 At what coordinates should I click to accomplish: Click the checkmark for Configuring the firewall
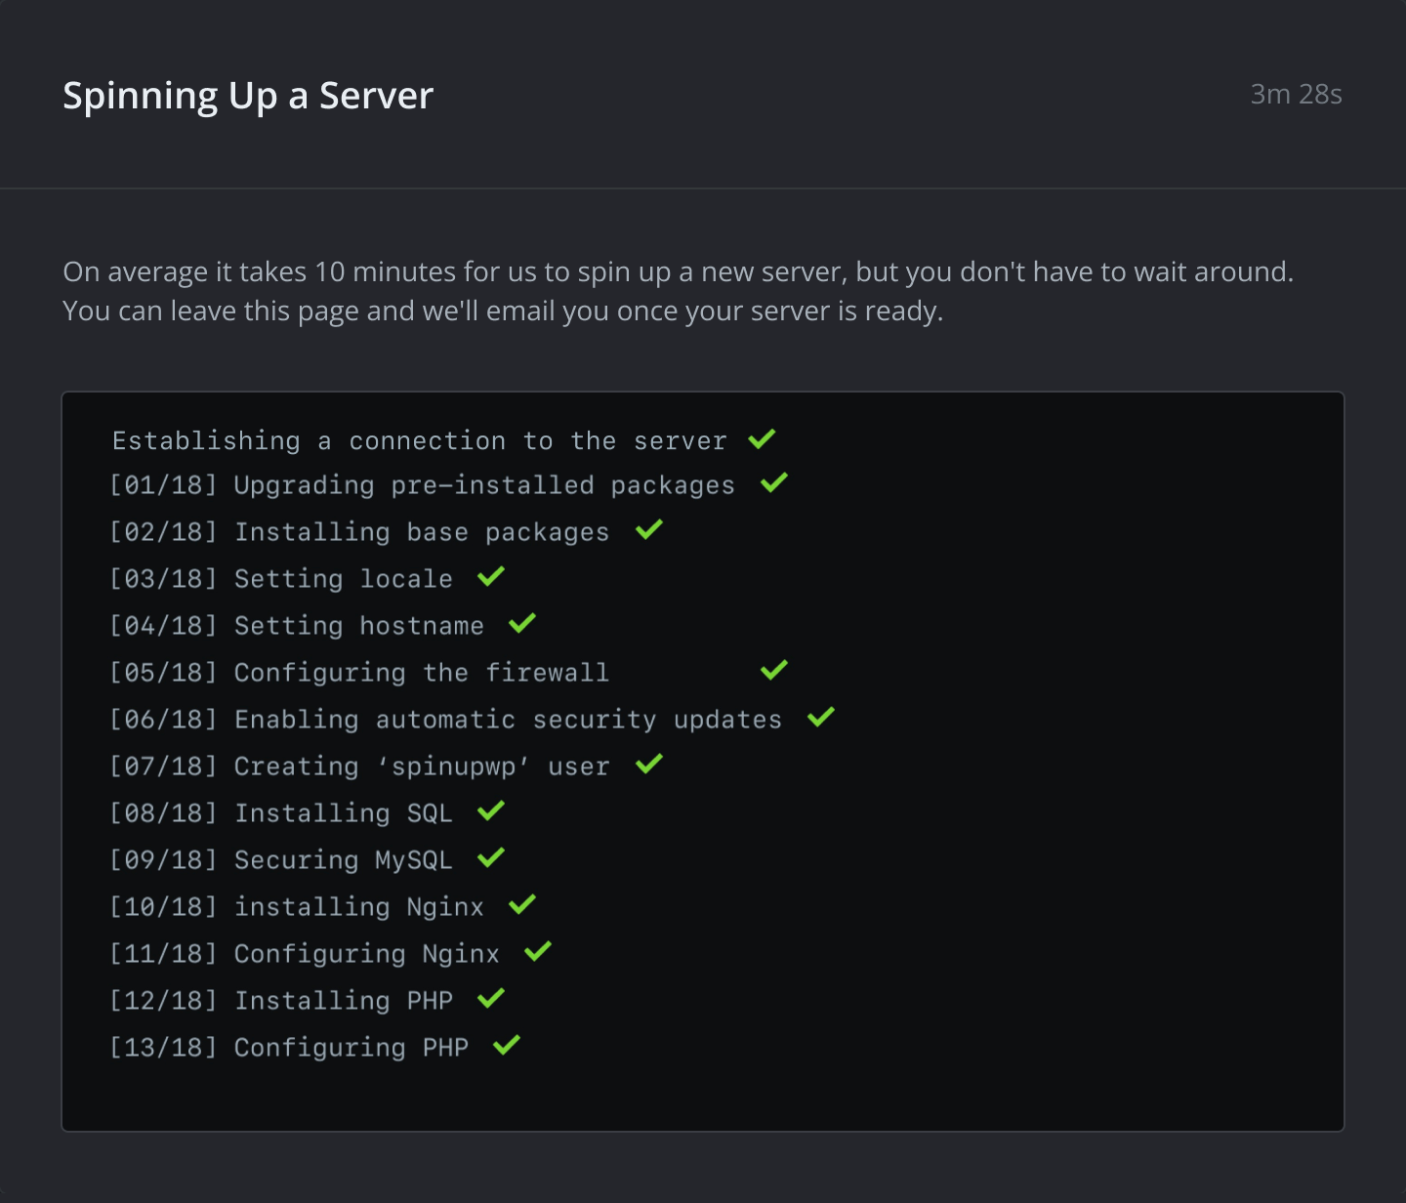pos(774,670)
